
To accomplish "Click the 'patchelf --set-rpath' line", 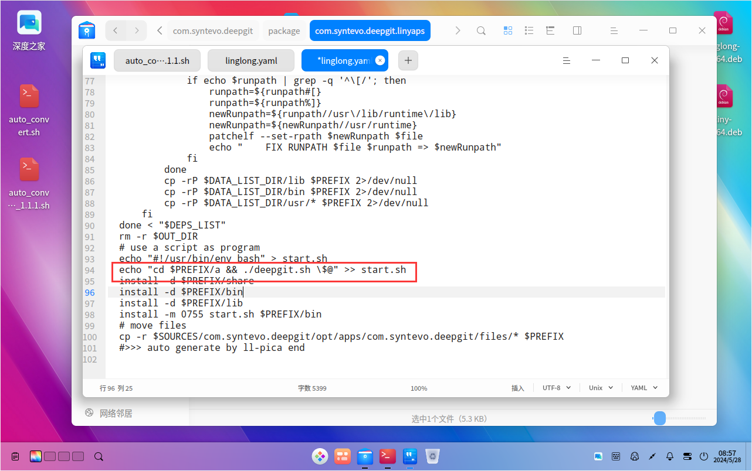I will click(316, 136).
